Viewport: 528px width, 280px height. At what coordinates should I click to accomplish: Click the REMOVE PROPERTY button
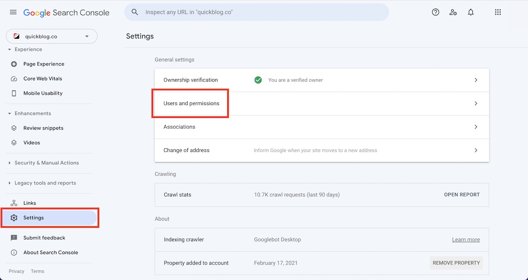coord(456,263)
